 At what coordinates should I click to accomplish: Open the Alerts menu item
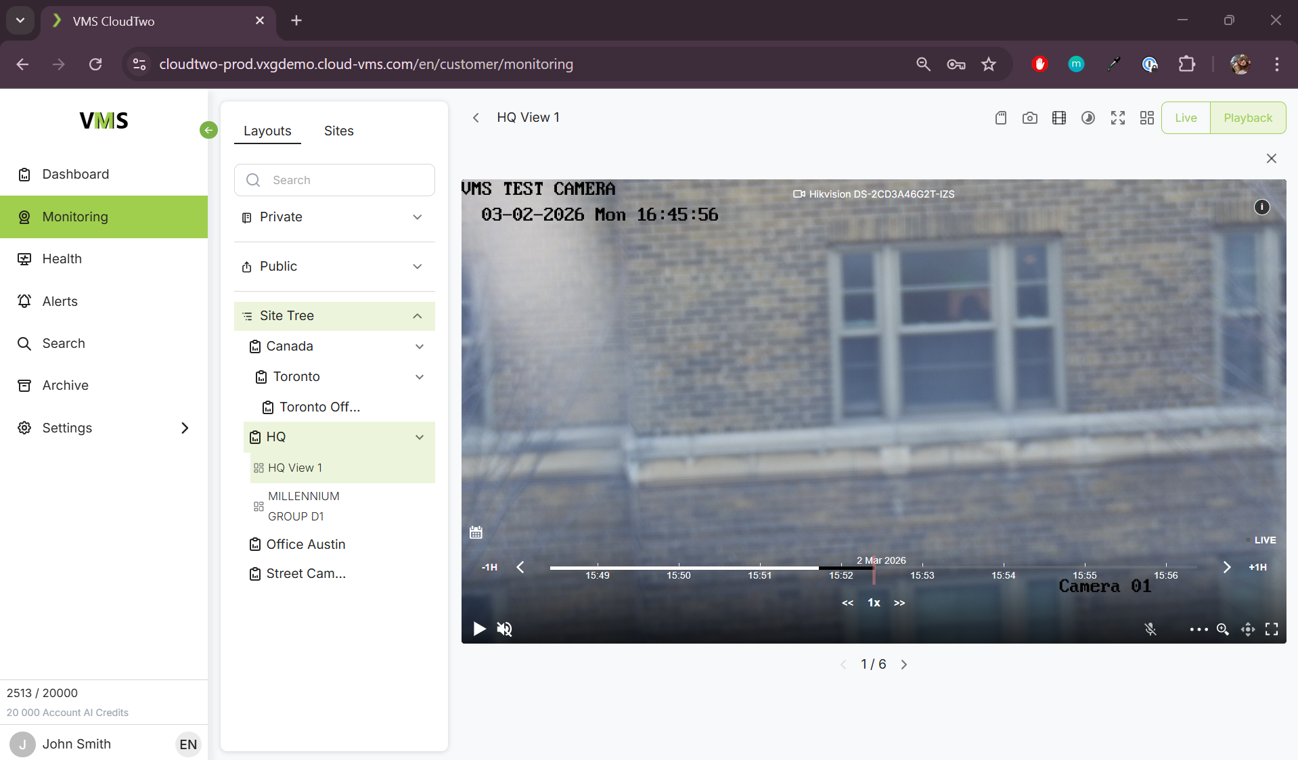[60, 301]
